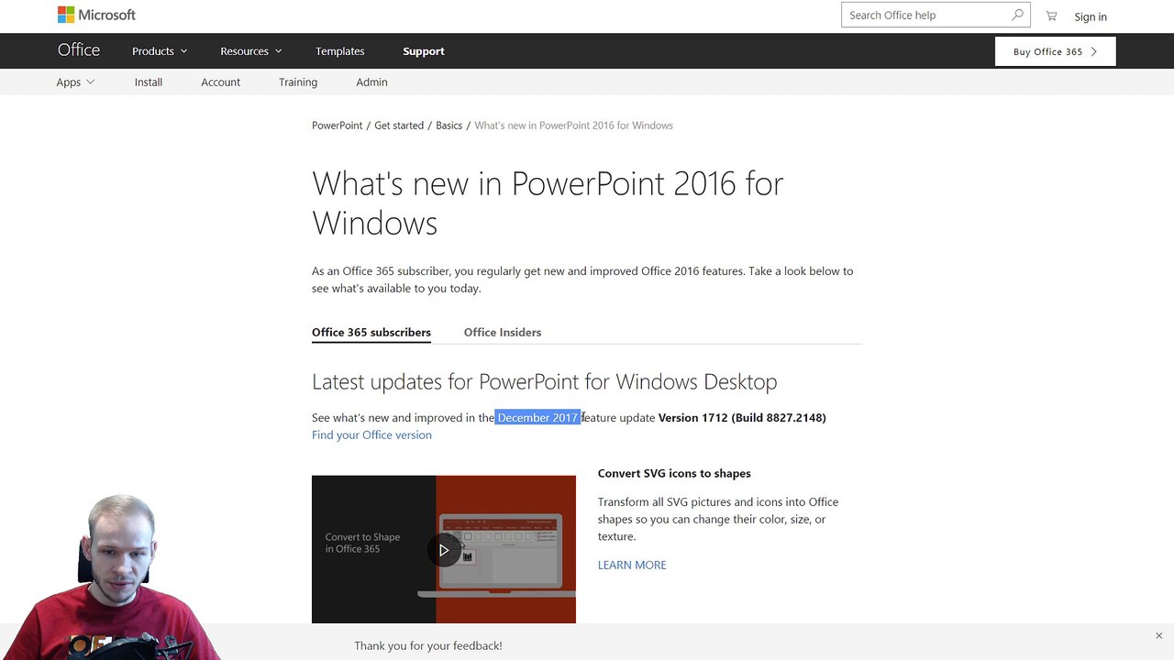Sign in to Microsoft account
This screenshot has height=660, width=1174.
click(x=1091, y=16)
